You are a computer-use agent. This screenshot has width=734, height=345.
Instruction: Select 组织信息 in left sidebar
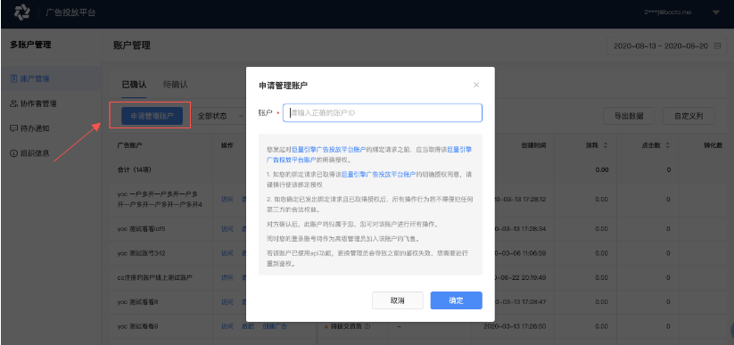pyautogui.click(x=35, y=153)
